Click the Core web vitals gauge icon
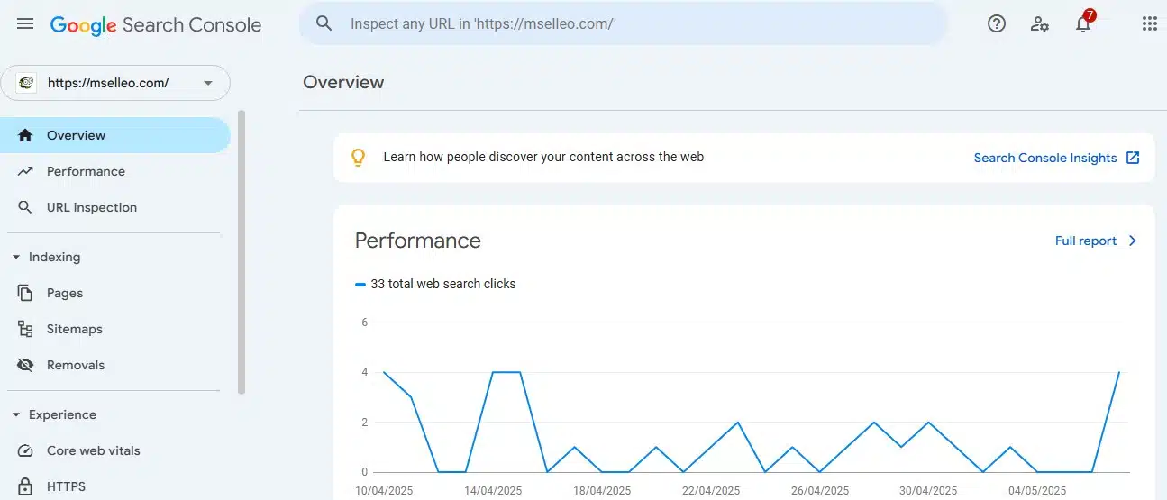 pyautogui.click(x=25, y=450)
